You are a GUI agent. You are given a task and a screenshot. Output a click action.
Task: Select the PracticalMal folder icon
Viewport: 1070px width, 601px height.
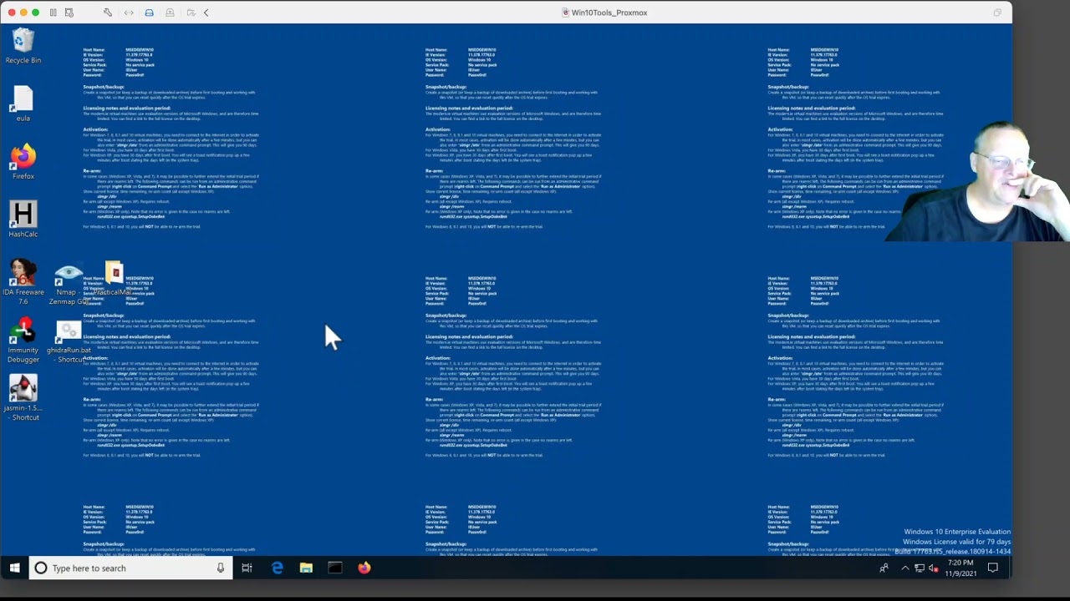(x=113, y=278)
